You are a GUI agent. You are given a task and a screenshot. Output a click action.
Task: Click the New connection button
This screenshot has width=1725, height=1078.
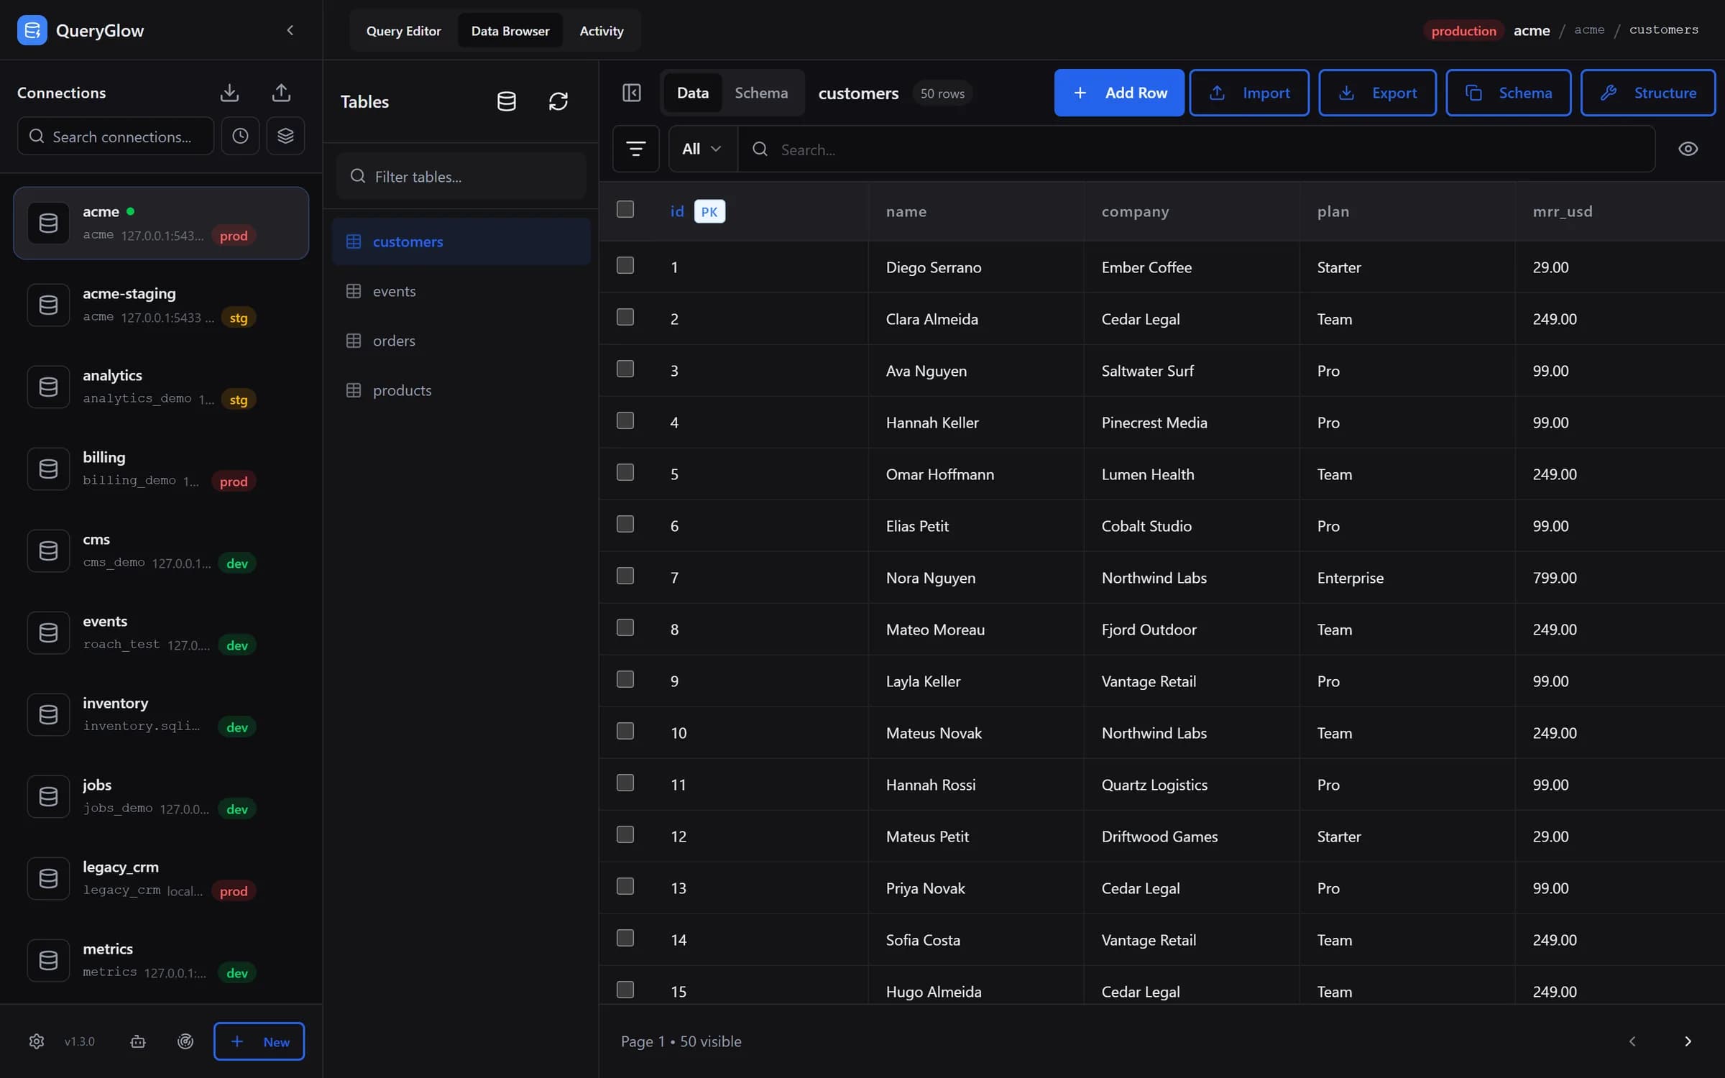[259, 1041]
